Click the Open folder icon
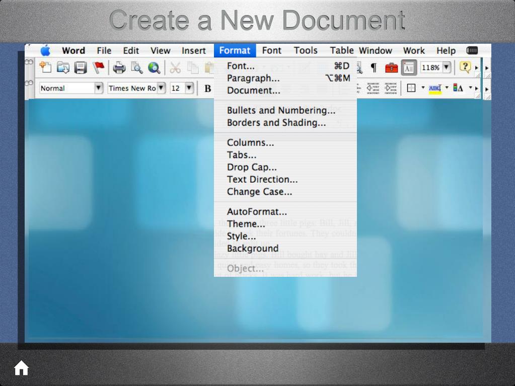This screenshot has width=515, height=386. point(63,67)
